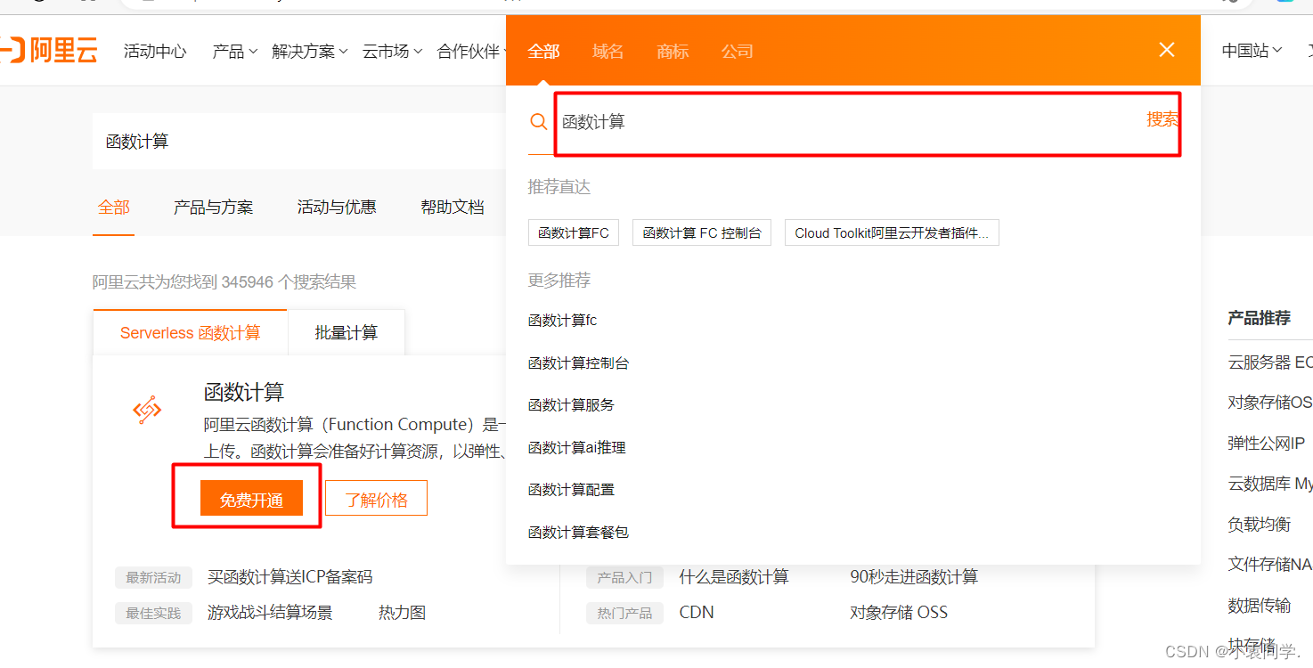Click the orange 搜索 button
This screenshot has width=1313, height=668.
click(x=1162, y=119)
